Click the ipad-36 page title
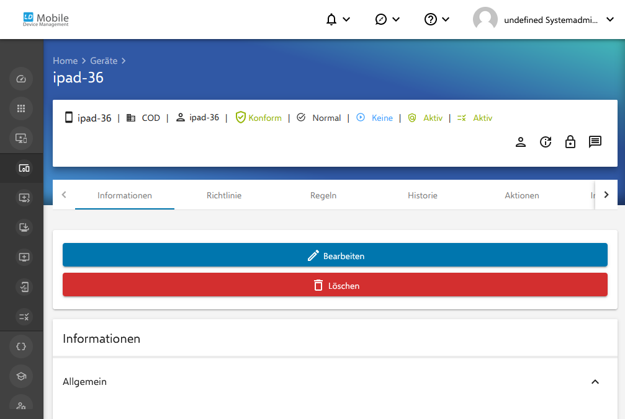This screenshot has width=625, height=419. click(x=78, y=77)
